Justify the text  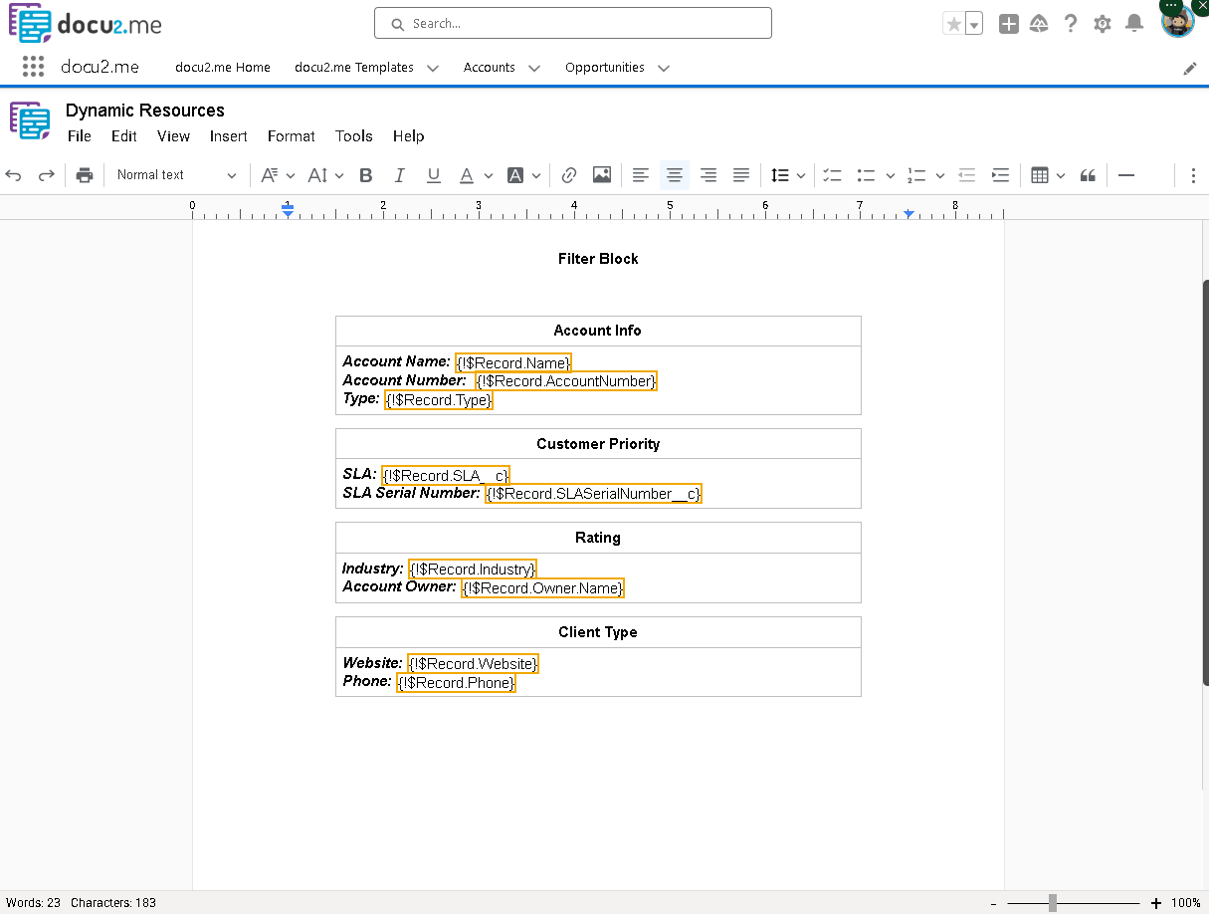click(741, 175)
